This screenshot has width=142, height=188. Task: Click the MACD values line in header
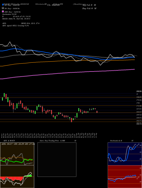(16, 19)
